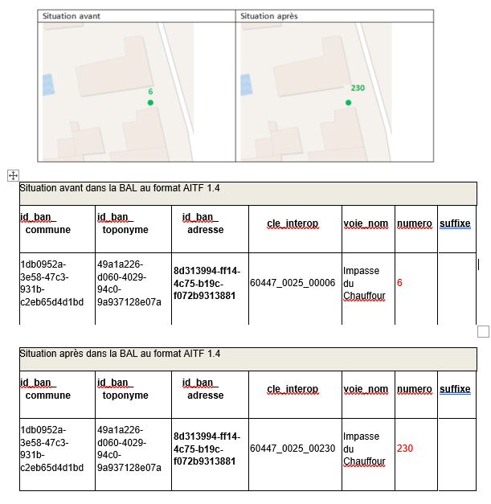The width and height of the screenshot is (491, 504).
Task: Click the green number 230 map label
Action: tap(358, 88)
